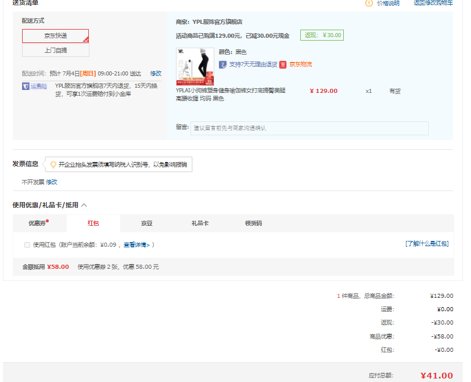This screenshot has height=382, width=471.
Task: Click the merchant message input field
Action: [309, 128]
